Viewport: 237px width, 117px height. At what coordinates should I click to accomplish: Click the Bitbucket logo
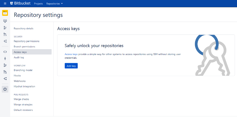[20, 3]
